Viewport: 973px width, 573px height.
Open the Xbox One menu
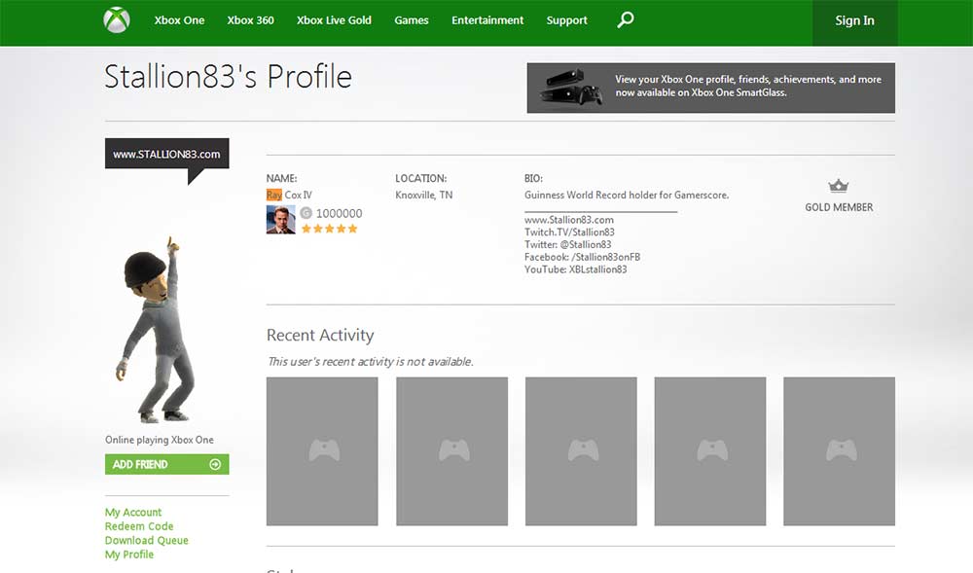179,19
